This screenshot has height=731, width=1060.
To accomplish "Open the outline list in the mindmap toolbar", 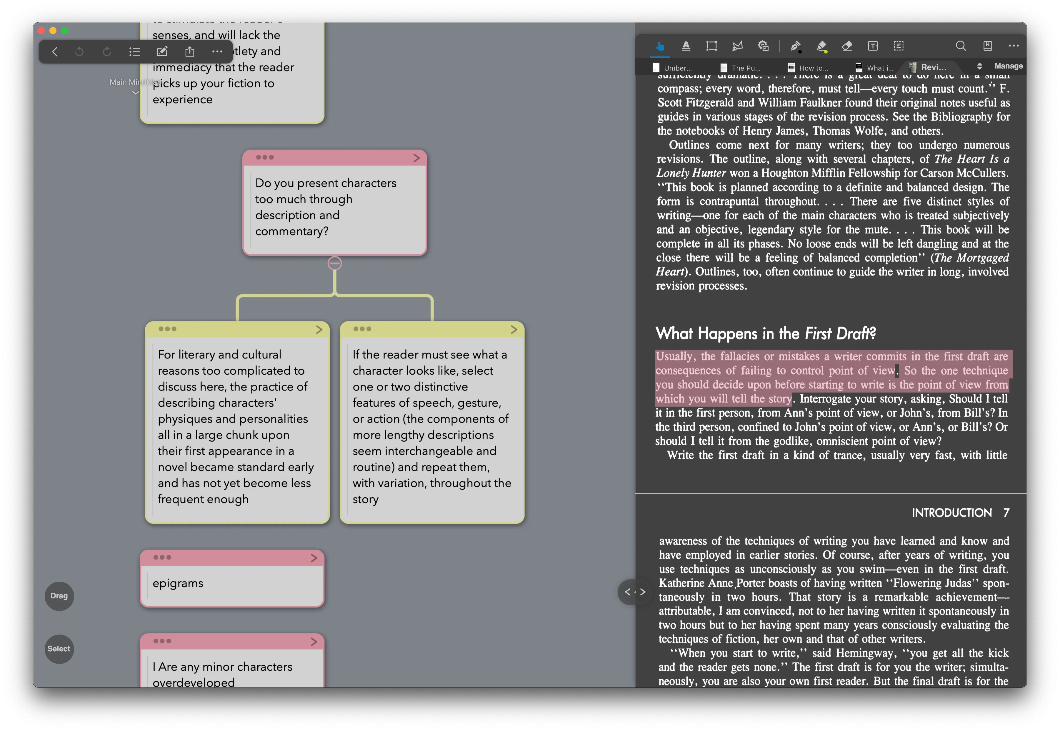I will pos(135,52).
